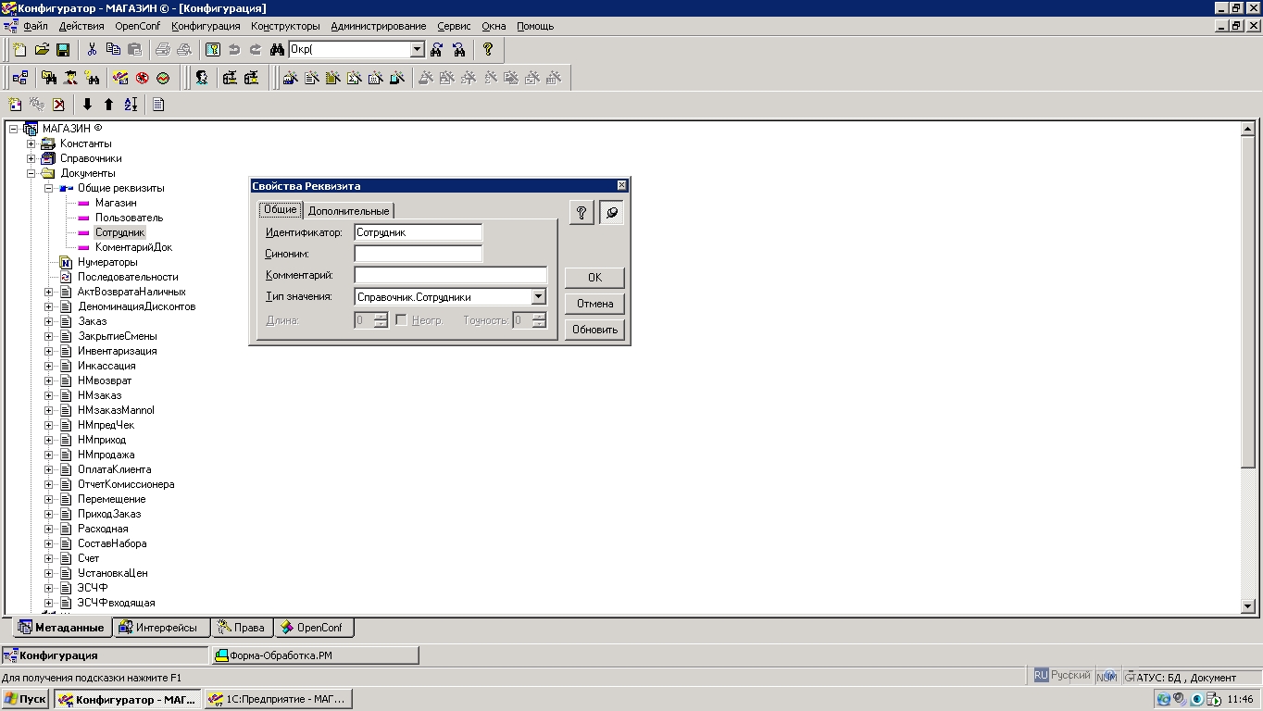Collapse the МАГАЗИН root node
This screenshot has width=1263, height=711.
13,129
